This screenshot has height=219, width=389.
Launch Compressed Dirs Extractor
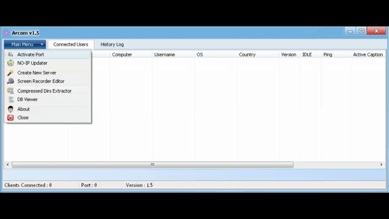click(47, 91)
